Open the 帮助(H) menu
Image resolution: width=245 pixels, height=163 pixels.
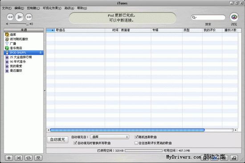82,8
